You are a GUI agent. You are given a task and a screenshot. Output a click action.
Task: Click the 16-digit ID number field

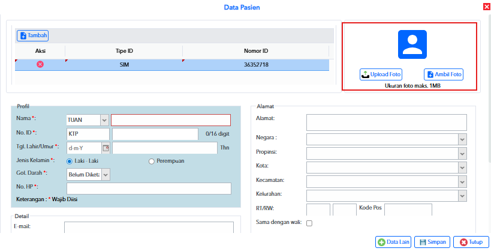[155, 134]
